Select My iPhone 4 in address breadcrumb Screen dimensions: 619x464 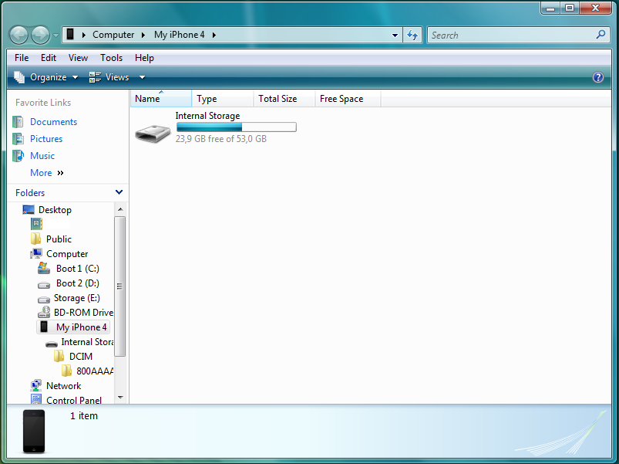tap(180, 35)
